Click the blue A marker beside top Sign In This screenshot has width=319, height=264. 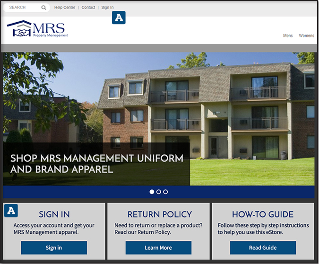click(x=119, y=18)
